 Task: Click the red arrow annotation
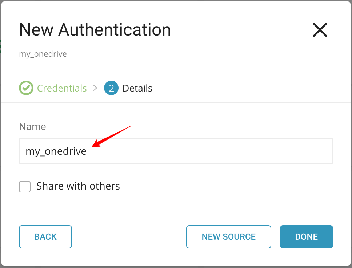[111, 136]
